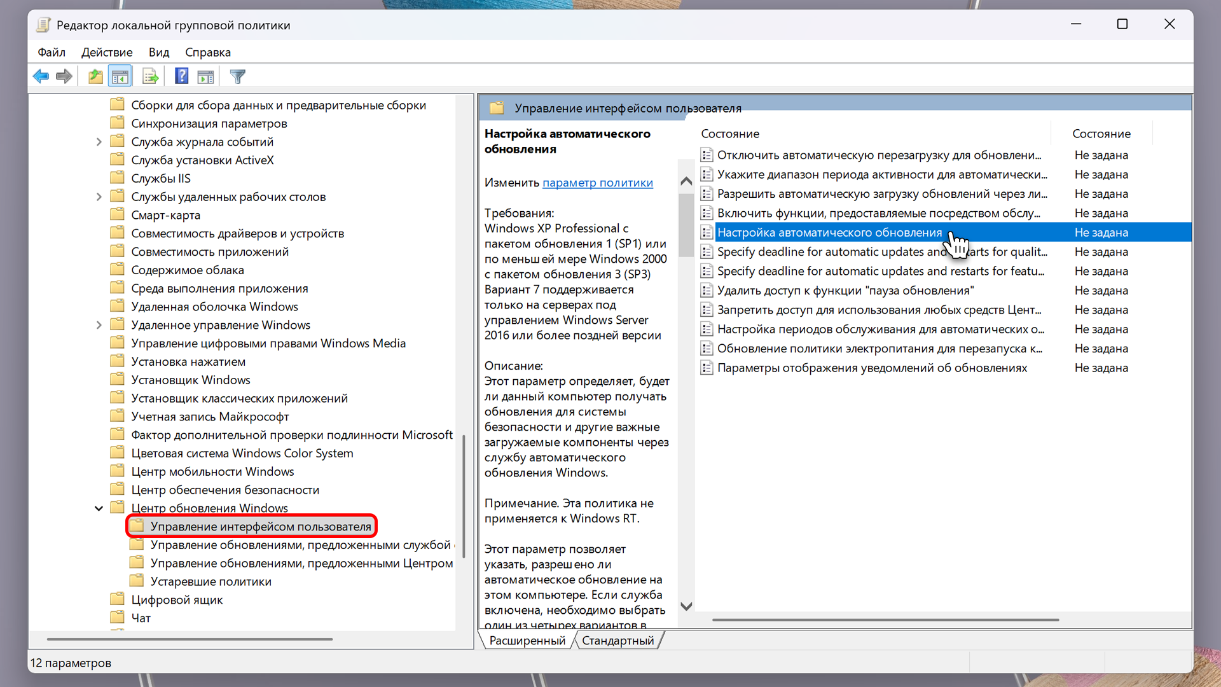Click the Filter funnel toolbar icon
The height and width of the screenshot is (687, 1221).
click(237, 76)
